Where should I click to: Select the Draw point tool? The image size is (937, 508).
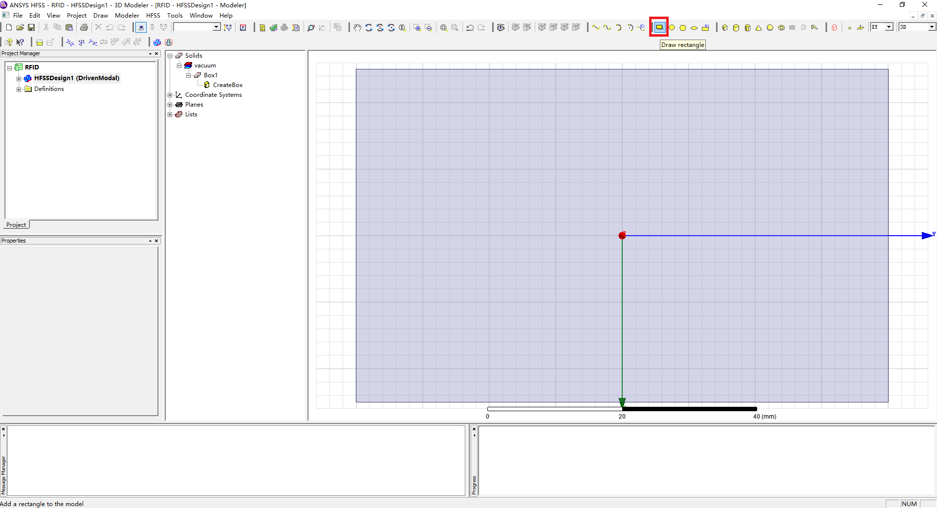(x=850, y=28)
